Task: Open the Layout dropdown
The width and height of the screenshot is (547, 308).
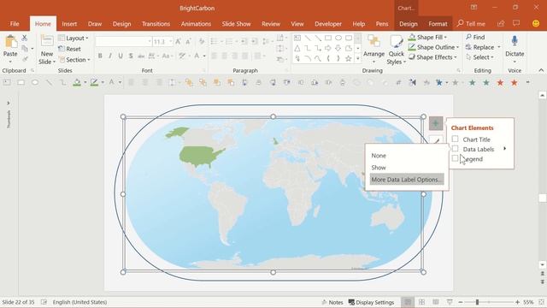Action: pos(74,38)
